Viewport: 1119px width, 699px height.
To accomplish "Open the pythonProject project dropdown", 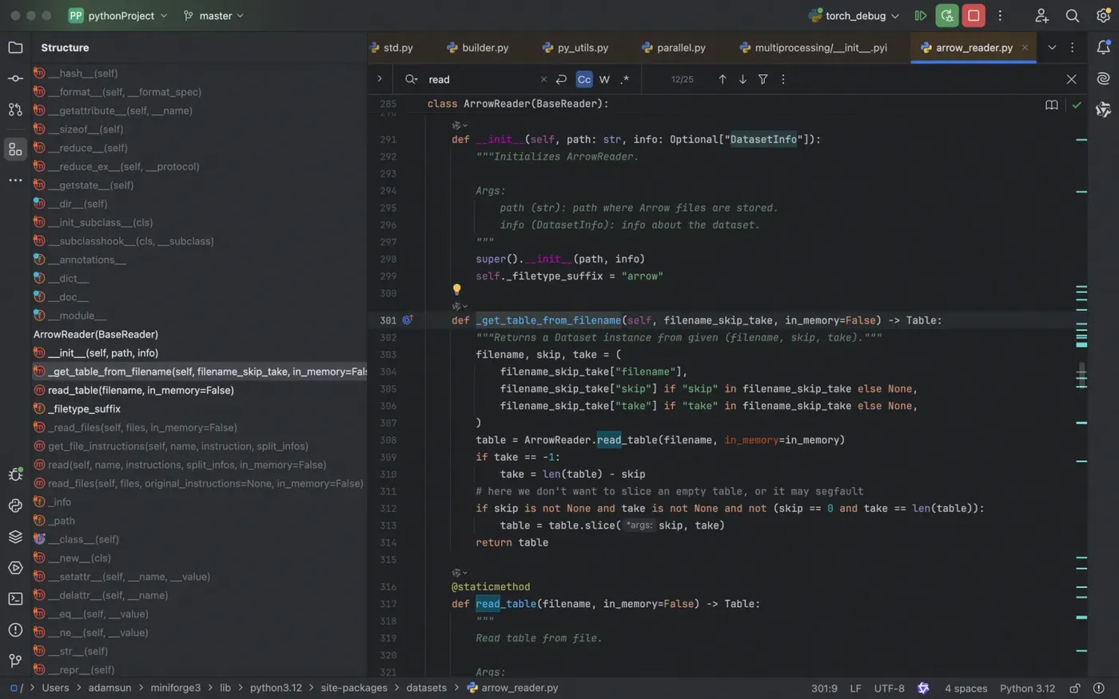I will point(118,15).
